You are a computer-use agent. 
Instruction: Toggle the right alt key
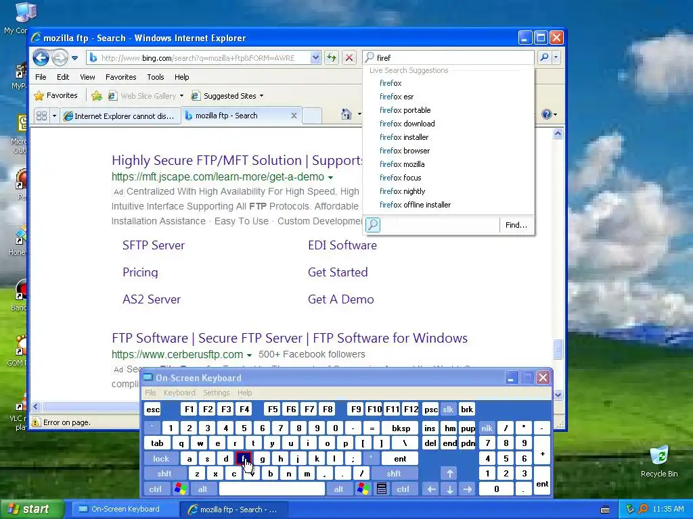[338, 489]
